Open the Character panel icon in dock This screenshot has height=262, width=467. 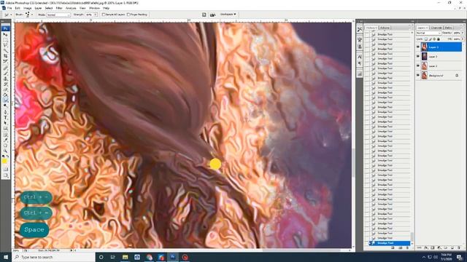coord(360,57)
